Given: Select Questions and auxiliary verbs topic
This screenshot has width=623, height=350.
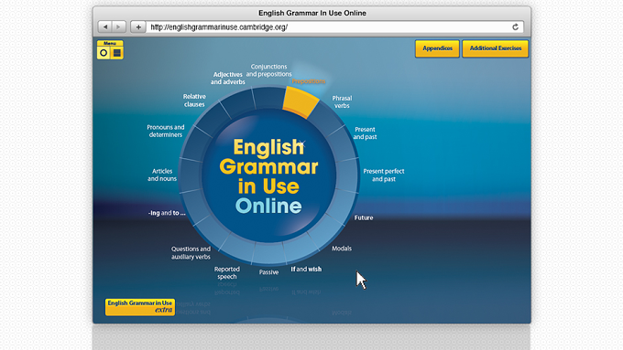Looking at the screenshot, I should 191,253.
